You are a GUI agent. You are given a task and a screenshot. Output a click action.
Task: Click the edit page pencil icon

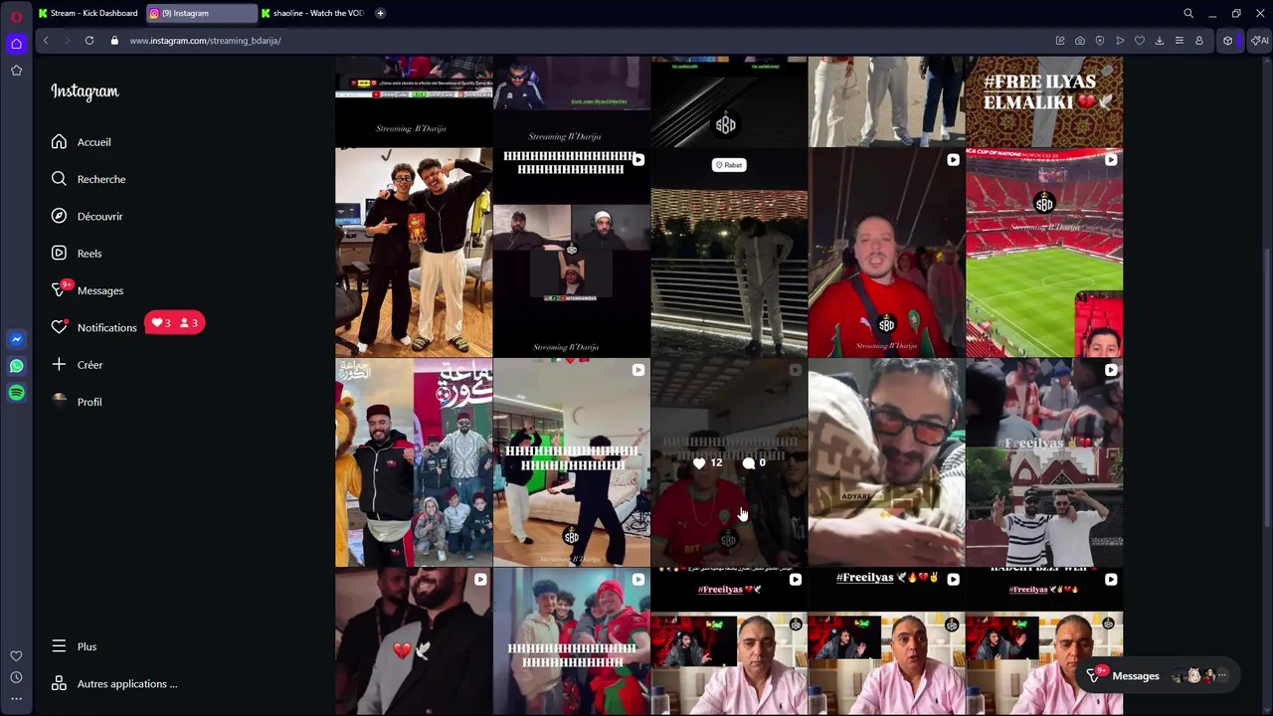[x=1060, y=41]
